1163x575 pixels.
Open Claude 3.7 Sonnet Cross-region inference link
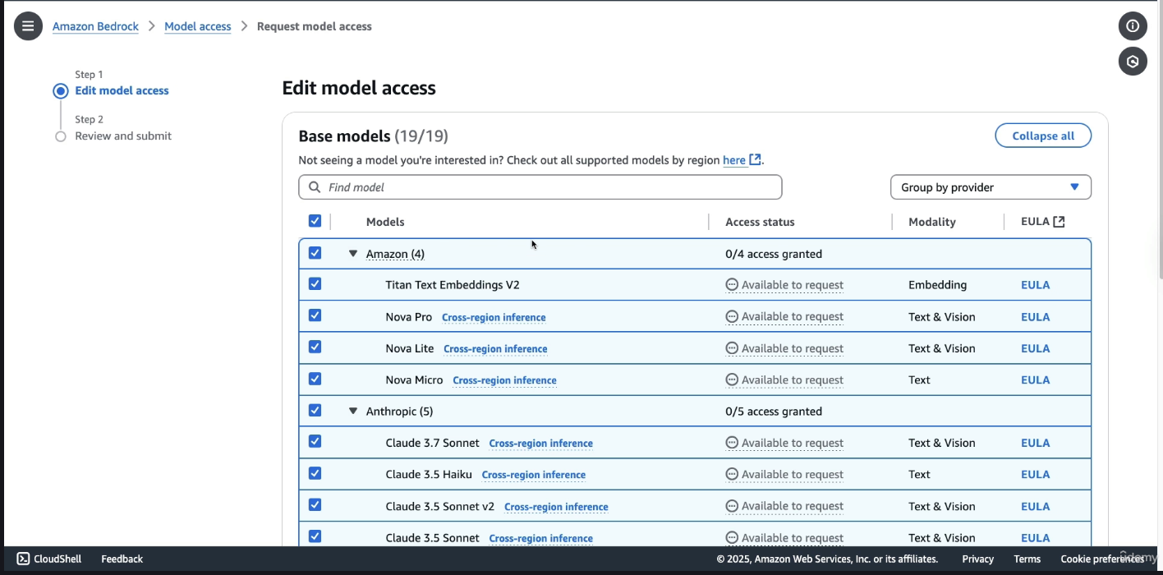point(540,444)
